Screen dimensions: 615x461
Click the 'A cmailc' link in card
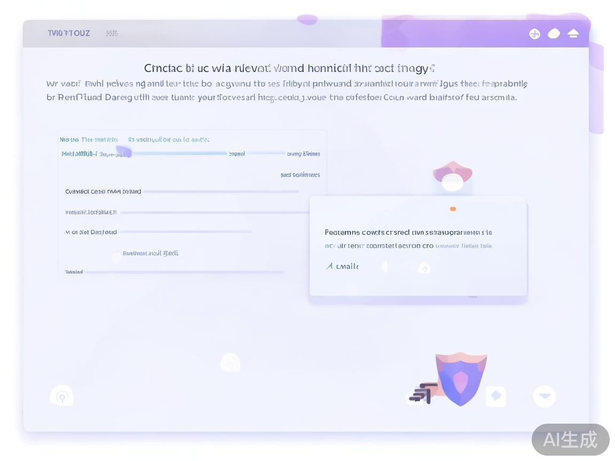tap(342, 266)
